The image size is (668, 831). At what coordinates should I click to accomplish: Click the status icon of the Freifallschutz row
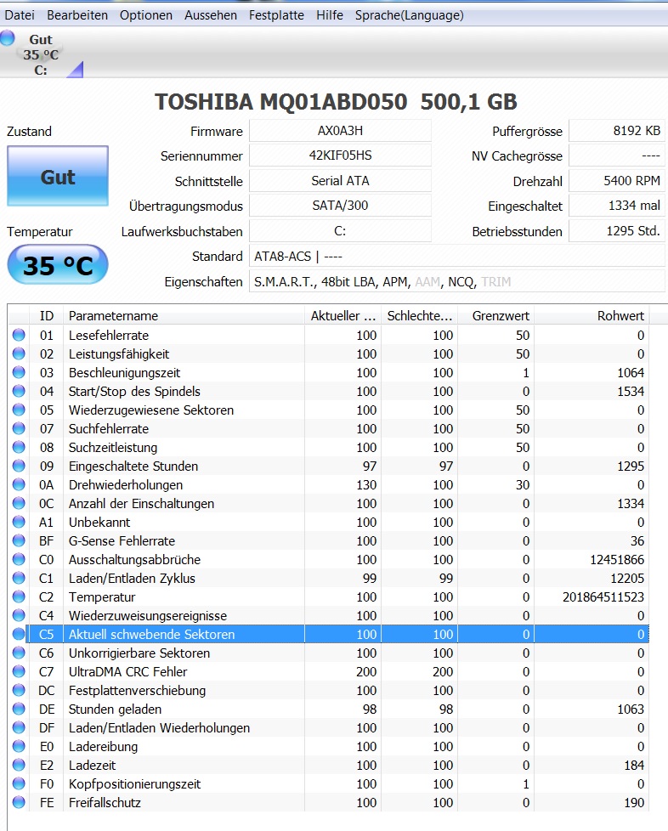19,802
